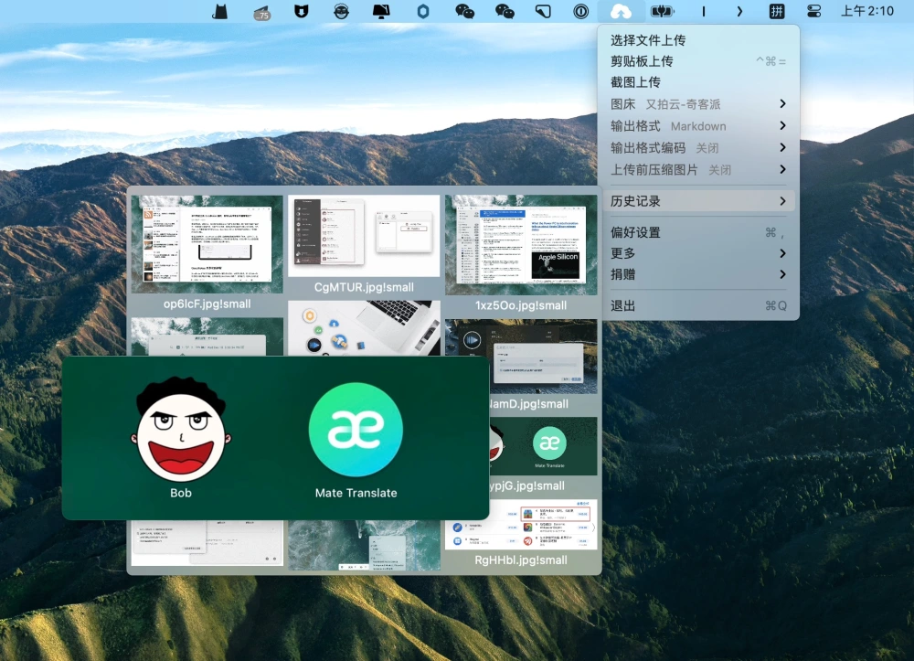Viewport: 914px width, 661px height.
Task: Click the cat-shaped menu bar icon
Action: [x=219, y=11]
